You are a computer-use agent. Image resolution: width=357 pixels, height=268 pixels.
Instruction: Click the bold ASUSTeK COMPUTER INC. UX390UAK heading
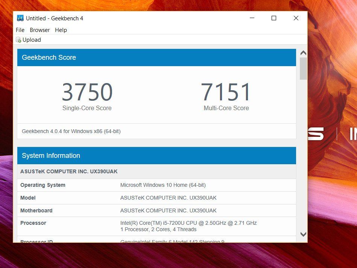[x=69, y=171]
